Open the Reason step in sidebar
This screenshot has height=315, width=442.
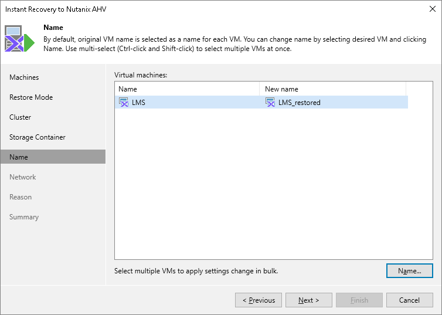[21, 197]
